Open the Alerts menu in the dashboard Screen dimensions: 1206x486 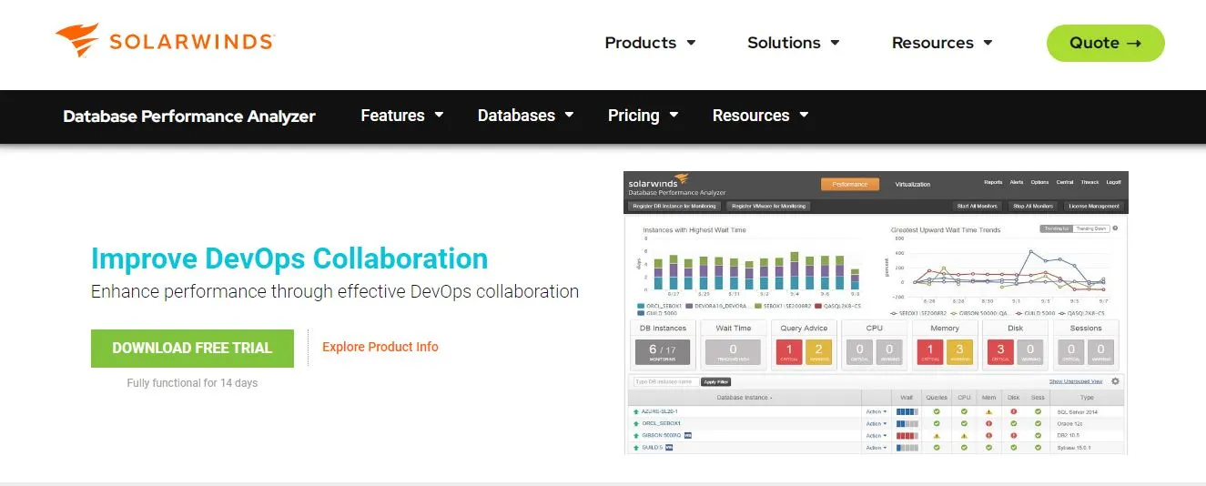[x=1017, y=182]
